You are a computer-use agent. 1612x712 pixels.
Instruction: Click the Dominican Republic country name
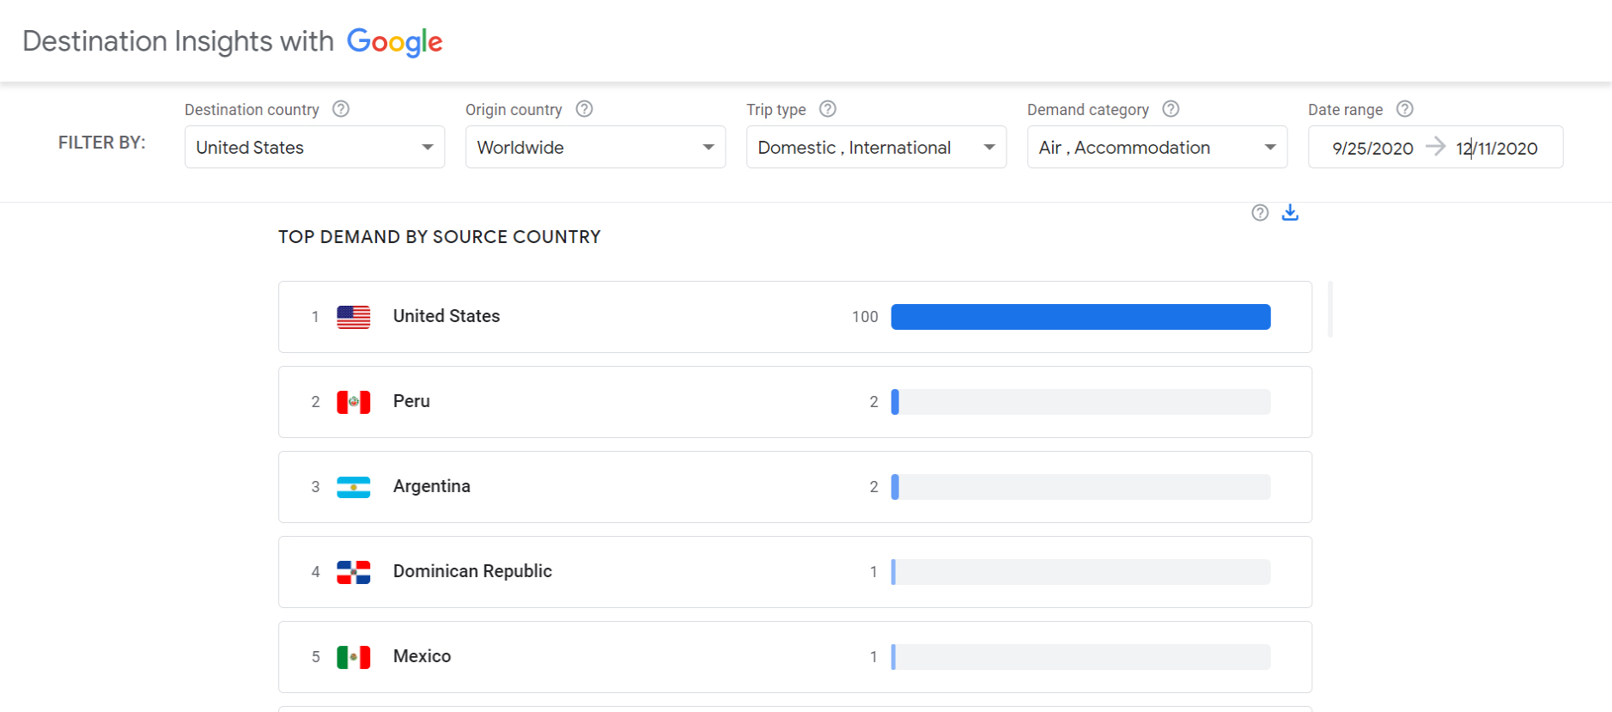point(472,571)
